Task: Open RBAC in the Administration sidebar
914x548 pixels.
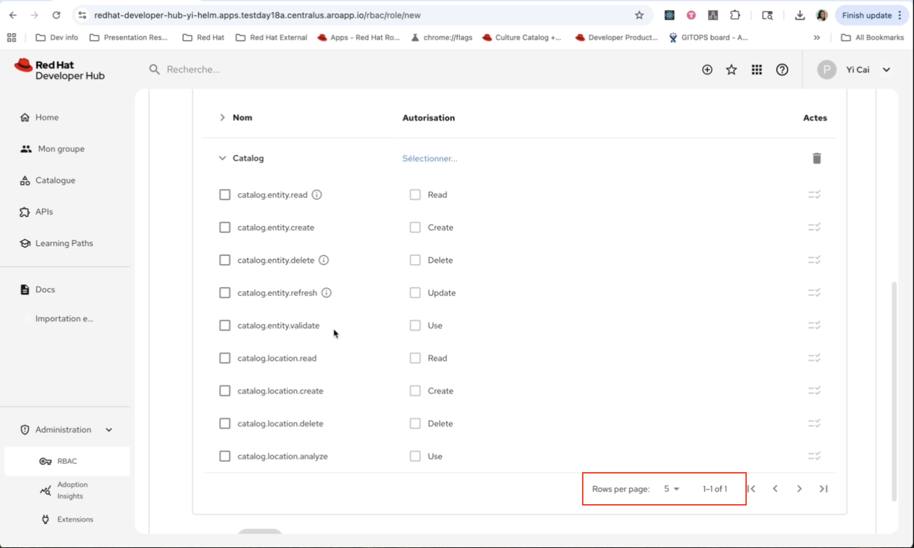Action: point(67,461)
